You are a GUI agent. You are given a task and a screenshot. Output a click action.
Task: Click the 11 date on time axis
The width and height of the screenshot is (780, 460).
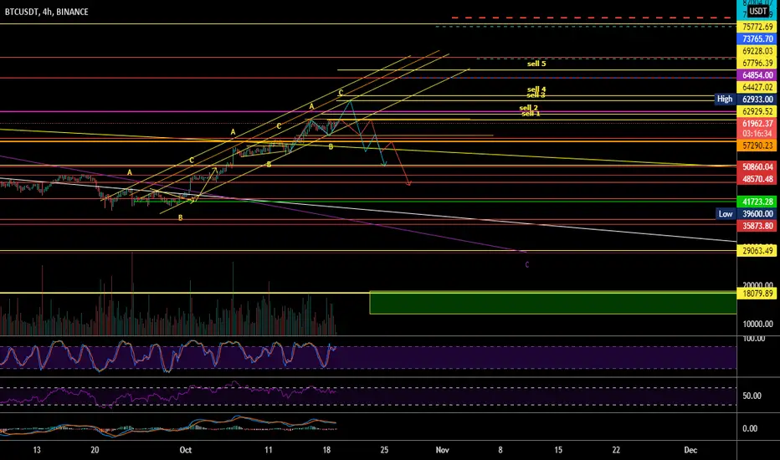click(268, 450)
